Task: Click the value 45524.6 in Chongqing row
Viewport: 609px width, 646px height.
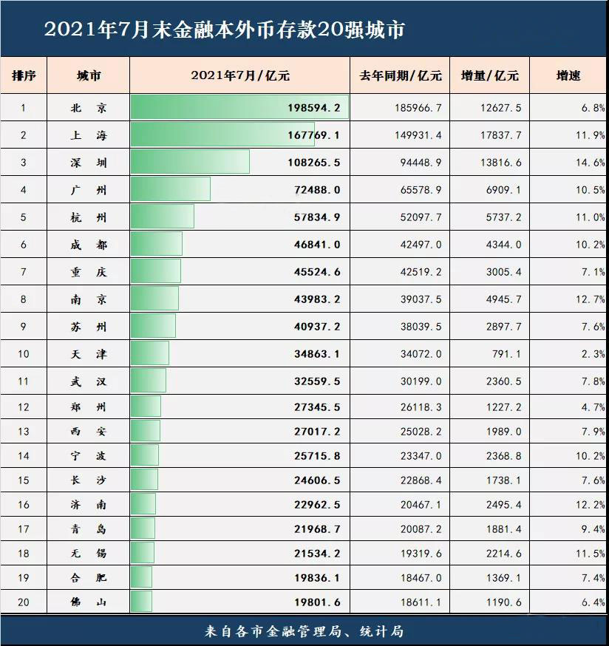Action: tap(317, 272)
